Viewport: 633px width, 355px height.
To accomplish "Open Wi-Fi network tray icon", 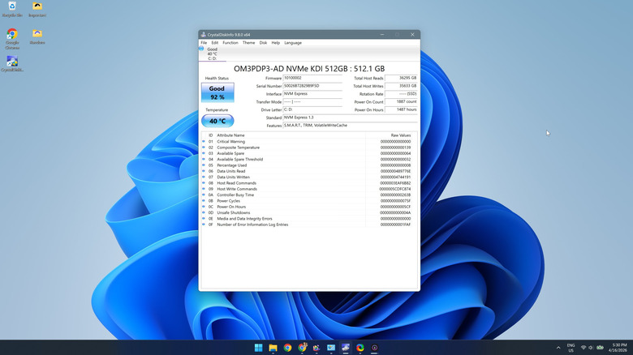I will click(x=583, y=348).
